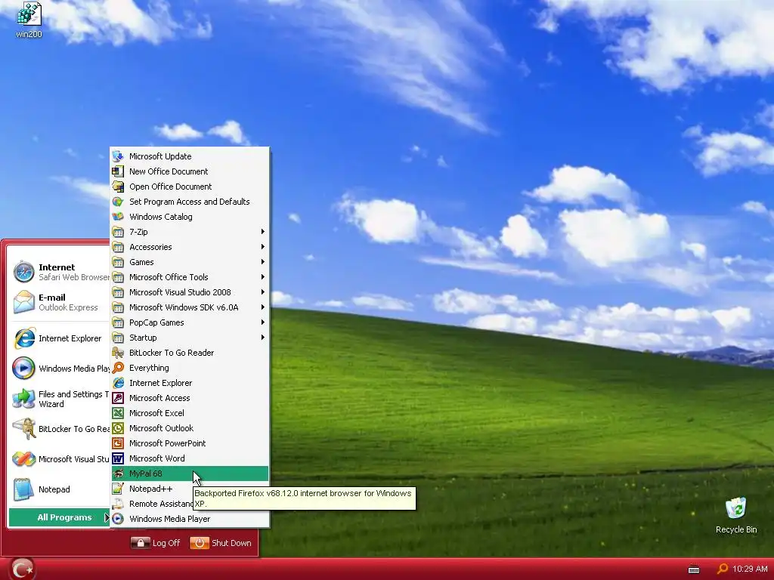Click the pinned Windows Media Player icon in the Start menu
774x580 pixels.
23,369
